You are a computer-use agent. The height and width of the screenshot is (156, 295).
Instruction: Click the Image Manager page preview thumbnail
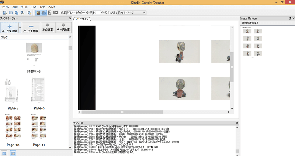pos(253,42)
